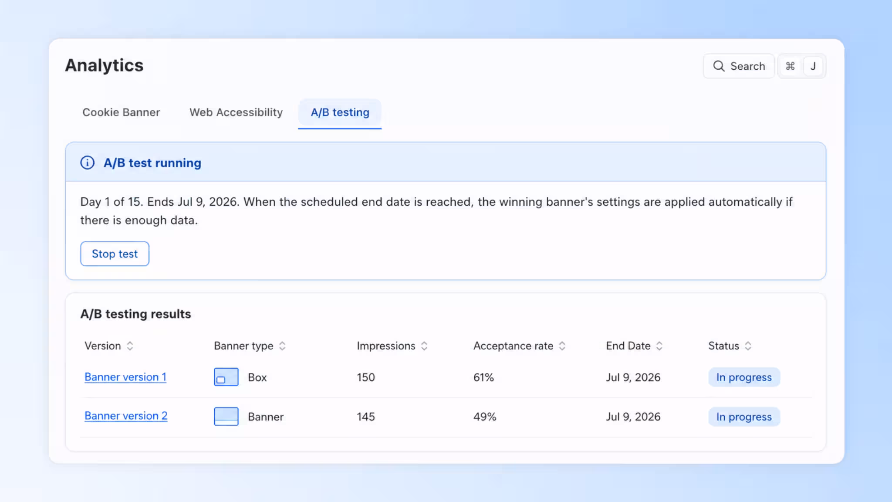Click the 145 impressions value
Image resolution: width=892 pixels, height=502 pixels.
(x=366, y=417)
